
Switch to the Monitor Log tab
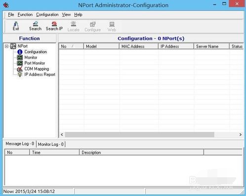51,144
